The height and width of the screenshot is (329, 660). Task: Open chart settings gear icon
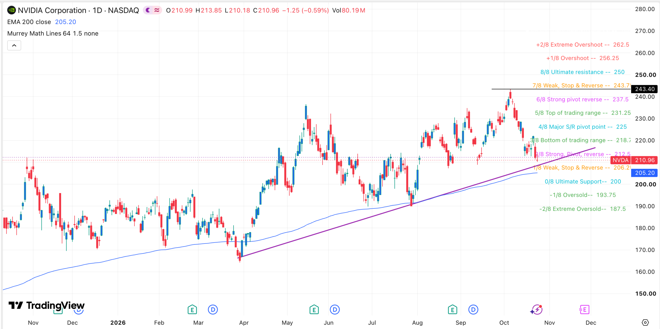click(645, 323)
